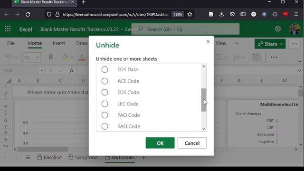The width and height of the screenshot is (304, 171).
Task: Click the horizontal scrollbar thumb of the worksheet
Action: pyautogui.click(x=42, y=149)
